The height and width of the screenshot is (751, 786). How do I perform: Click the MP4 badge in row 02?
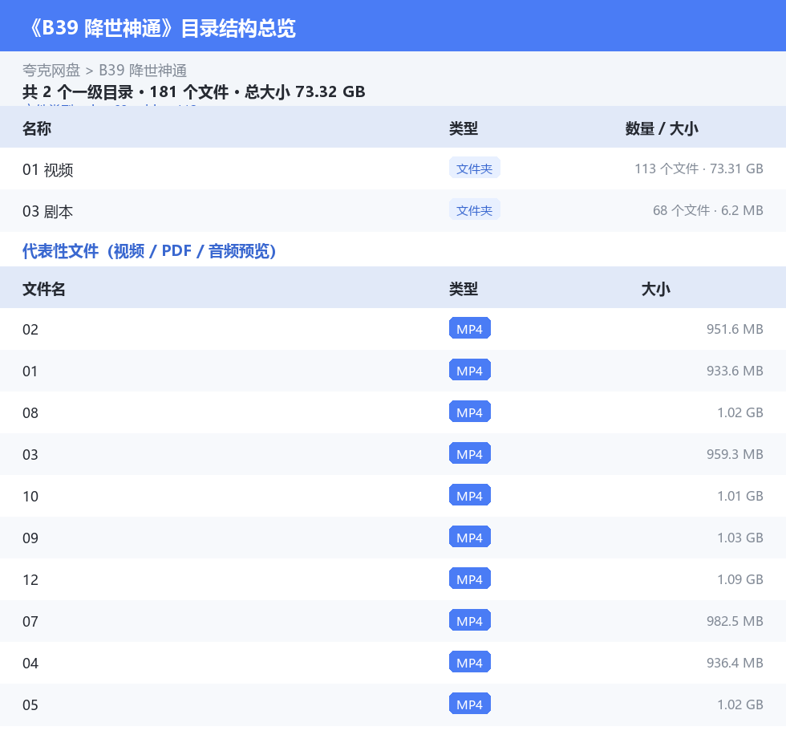coord(470,328)
